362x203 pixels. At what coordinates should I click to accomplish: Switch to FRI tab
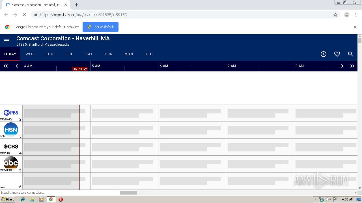[69, 54]
